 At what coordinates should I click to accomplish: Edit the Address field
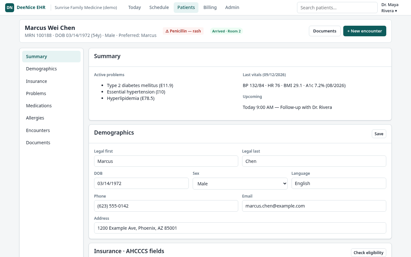[240, 228]
